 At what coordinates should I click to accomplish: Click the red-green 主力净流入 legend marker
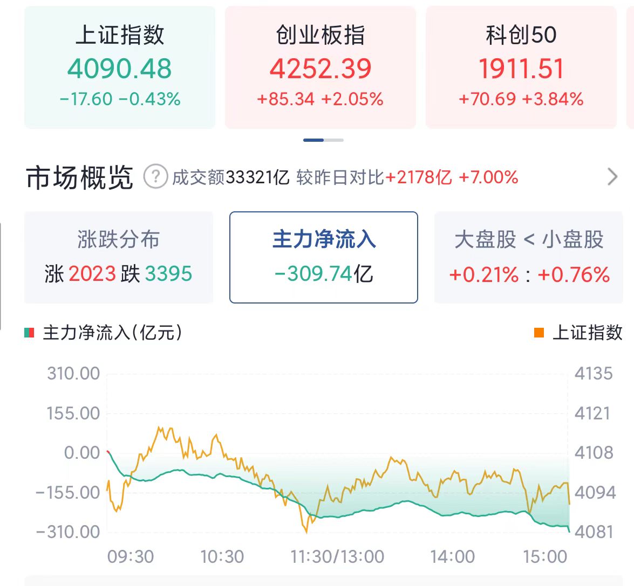point(29,333)
